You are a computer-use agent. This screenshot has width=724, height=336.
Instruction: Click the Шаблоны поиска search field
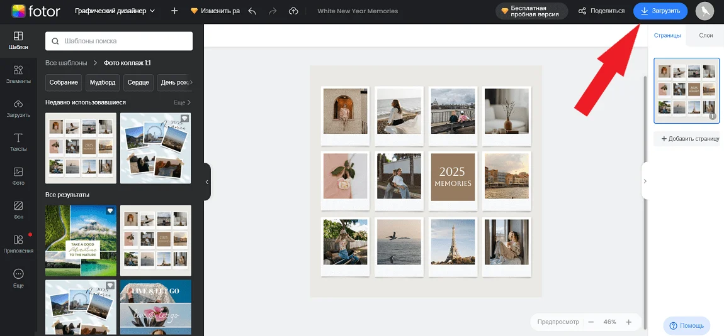tap(119, 41)
